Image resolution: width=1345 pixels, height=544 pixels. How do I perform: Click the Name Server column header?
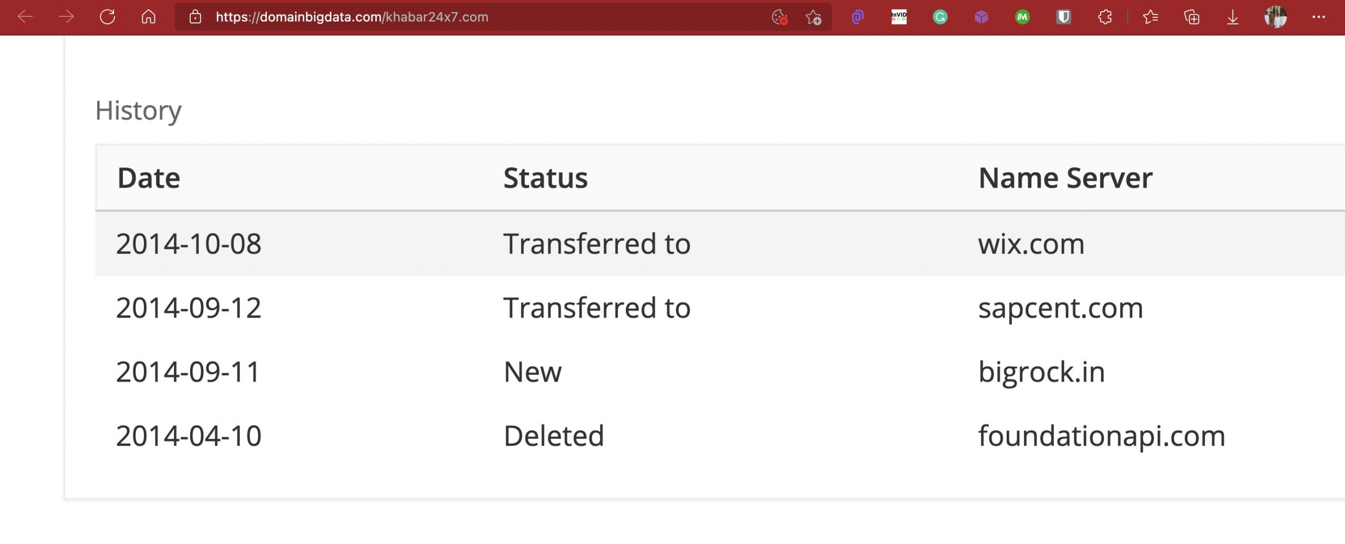click(1065, 178)
